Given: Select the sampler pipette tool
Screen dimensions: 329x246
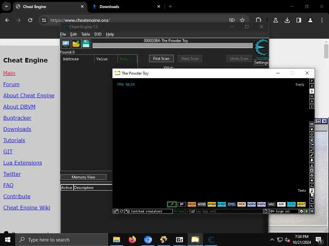Looking at the screenshot, I should click(x=172, y=204).
